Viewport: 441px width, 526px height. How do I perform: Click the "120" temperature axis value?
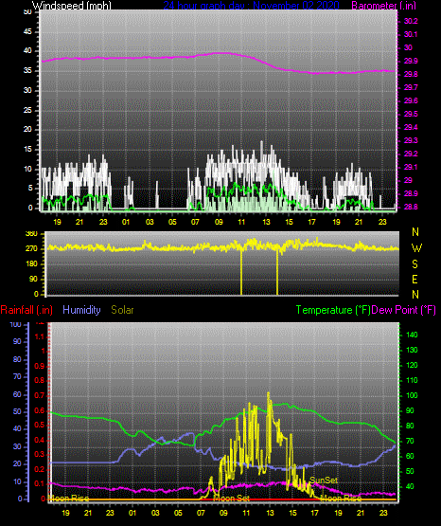click(x=412, y=365)
